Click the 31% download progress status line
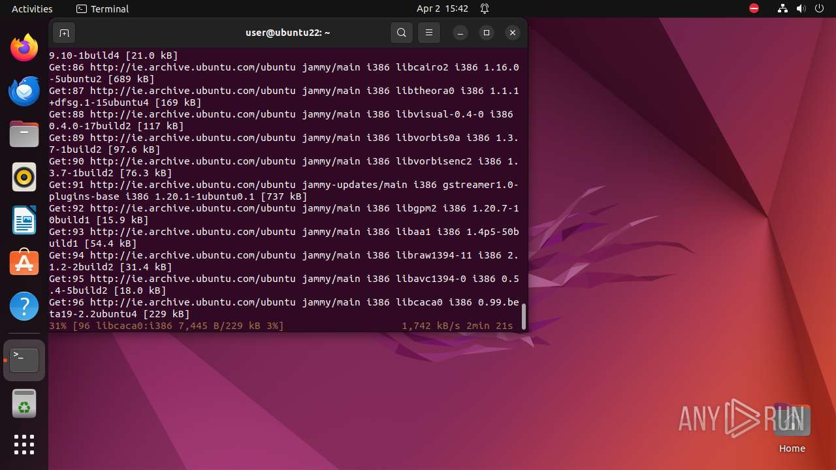836x470 pixels. click(x=167, y=326)
